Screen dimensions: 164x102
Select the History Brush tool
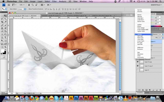pyautogui.click(x=5, y=28)
